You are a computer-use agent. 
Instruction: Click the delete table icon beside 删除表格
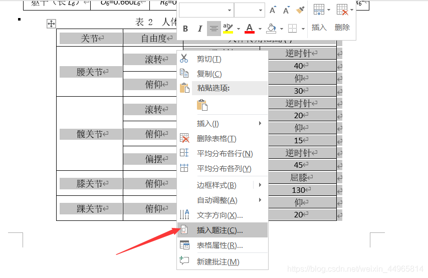pos(184,138)
